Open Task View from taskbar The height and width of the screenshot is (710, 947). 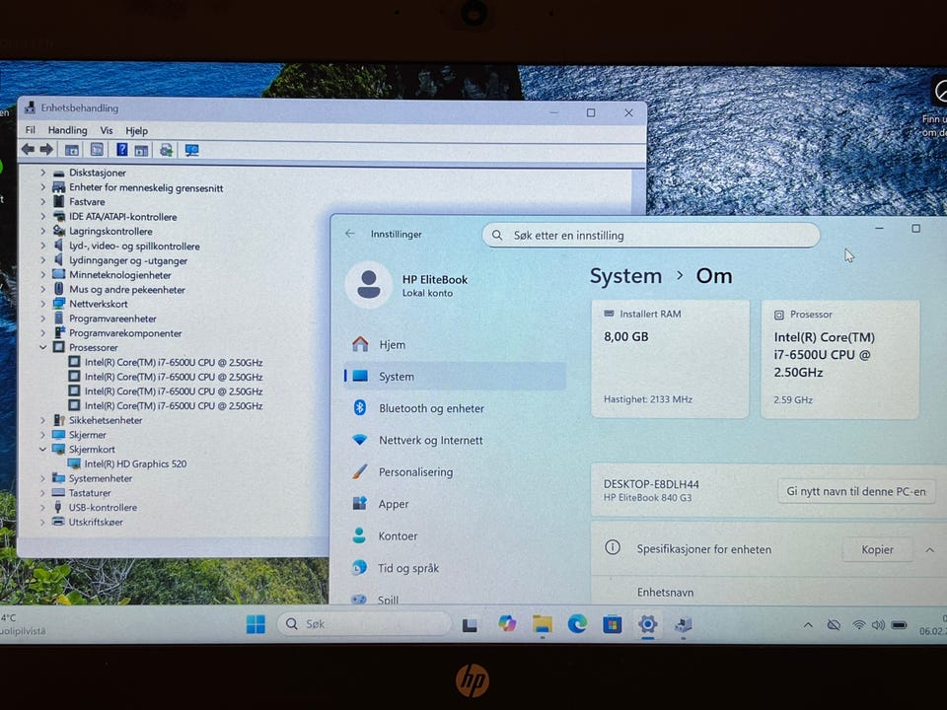tap(470, 624)
